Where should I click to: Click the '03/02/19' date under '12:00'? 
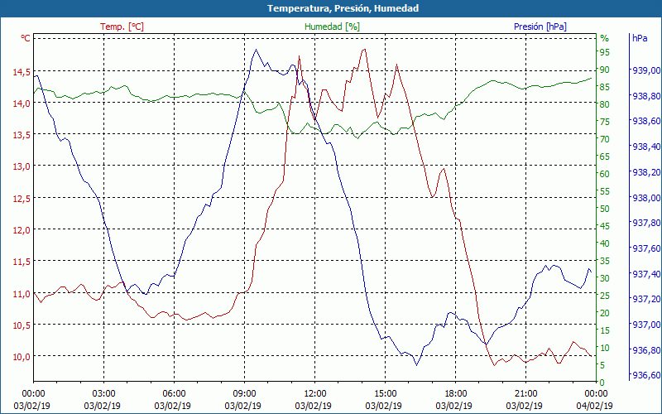point(314,407)
